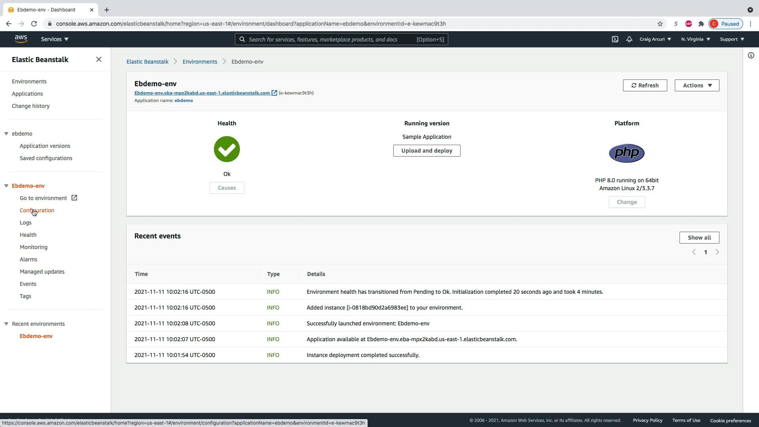The image size is (759, 427).
Task: Open the browser extensions puzzle icon
Action: (x=701, y=24)
